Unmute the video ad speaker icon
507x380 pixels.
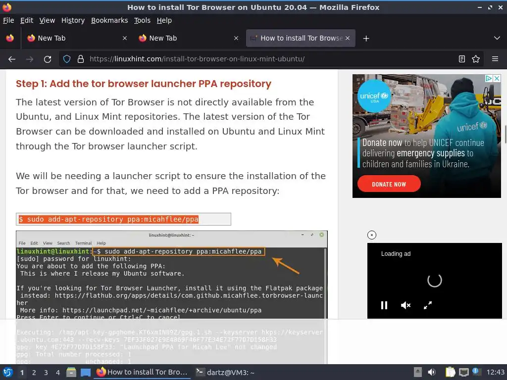point(406,305)
